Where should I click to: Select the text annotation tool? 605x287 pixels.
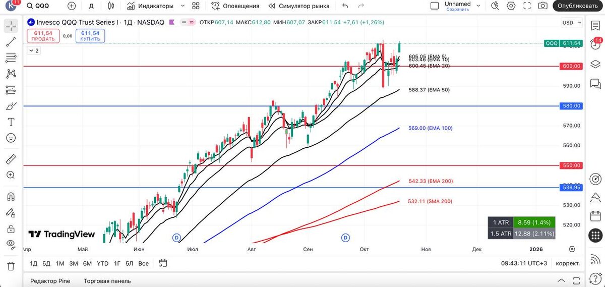pos(11,122)
